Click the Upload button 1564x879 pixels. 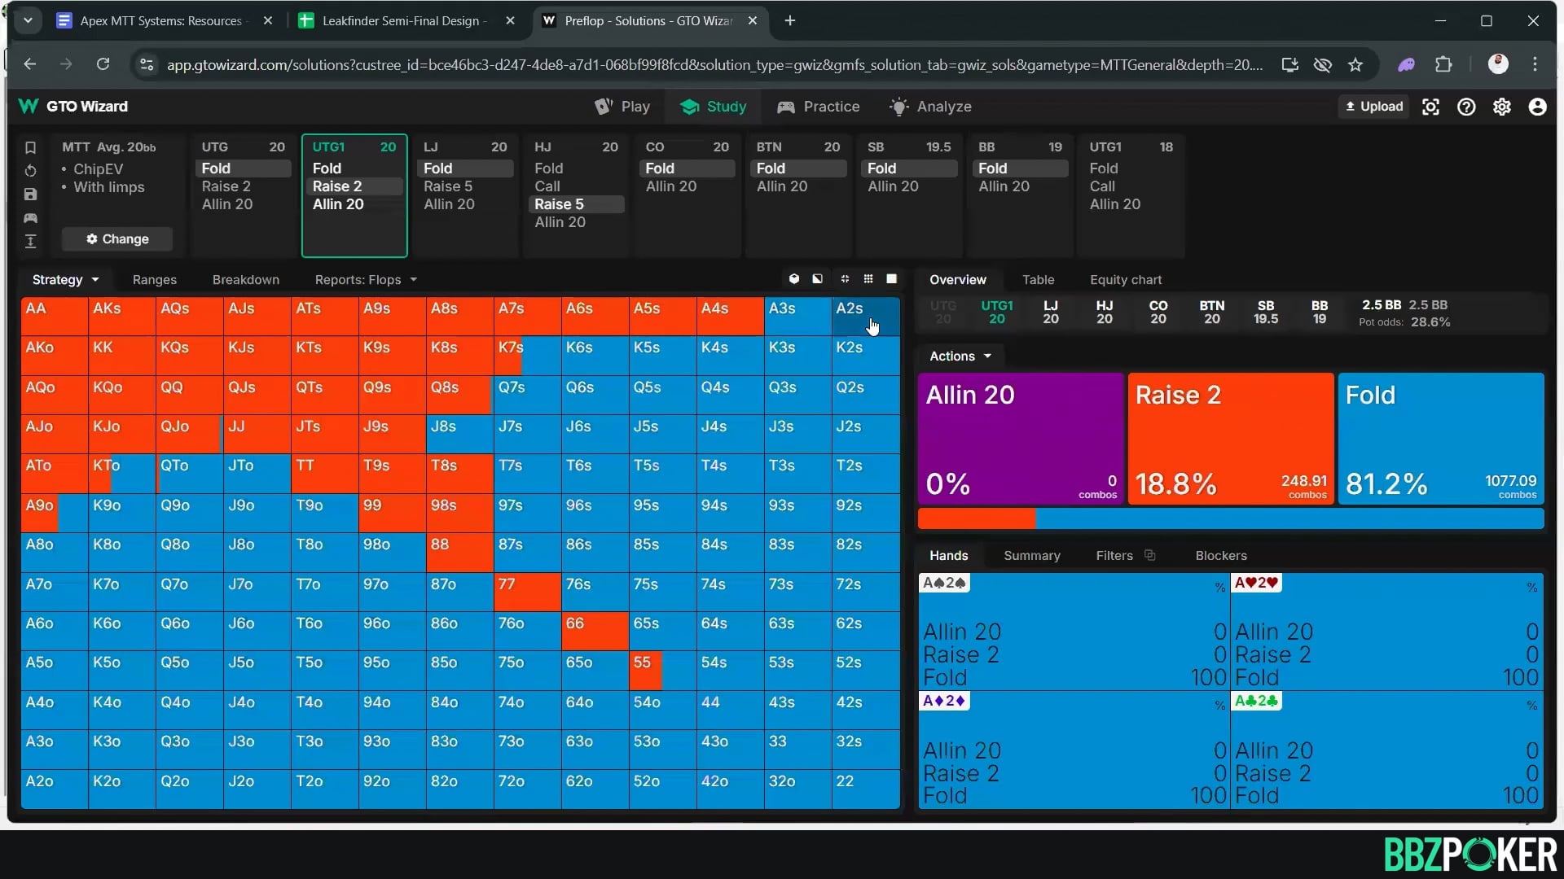point(1373,107)
